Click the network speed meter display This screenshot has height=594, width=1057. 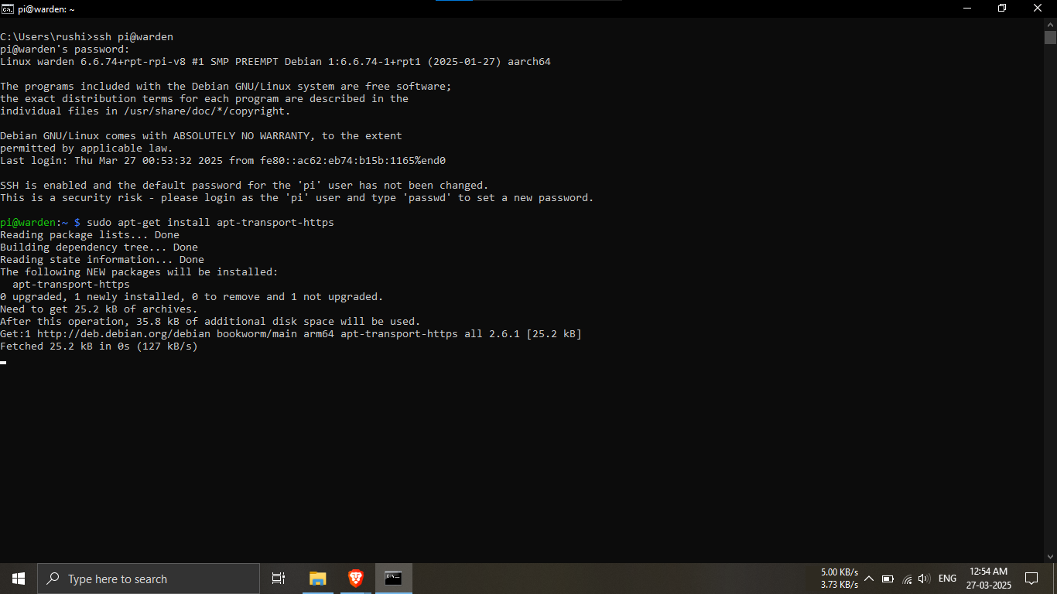(x=839, y=579)
